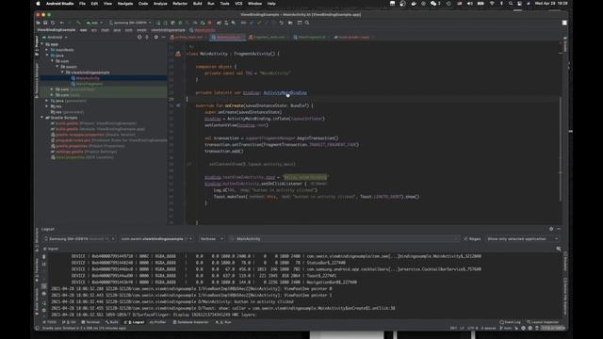This screenshot has height=339, width=603.
Task: Open the Layout Inspector button
Action: (543, 322)
